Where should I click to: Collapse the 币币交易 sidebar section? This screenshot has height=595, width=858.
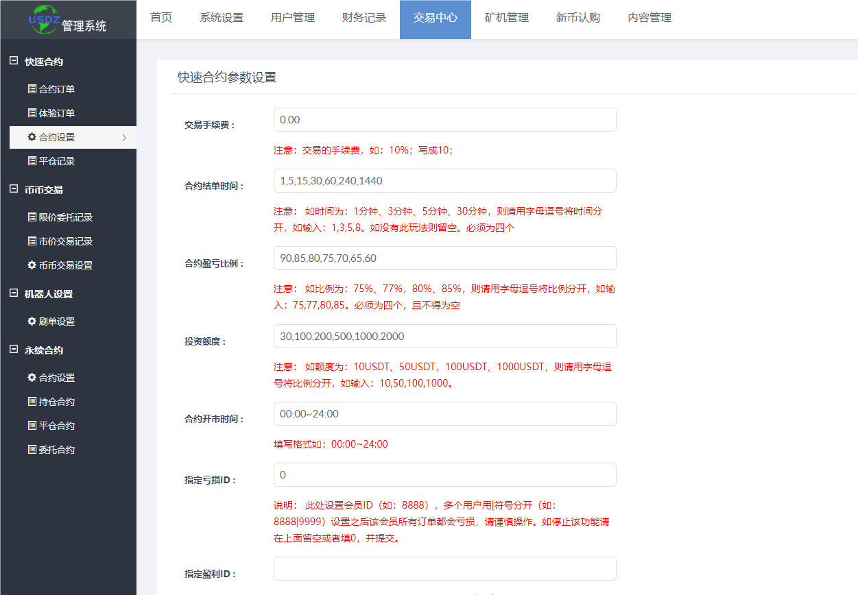pyautogui.click(x=13, y=189)
